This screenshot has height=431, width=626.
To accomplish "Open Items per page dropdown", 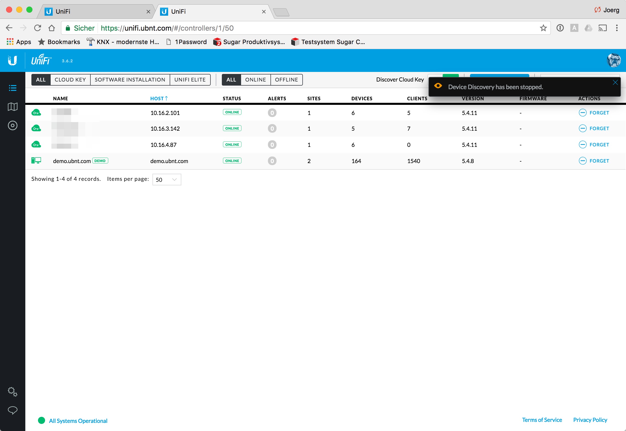I will coord(167,180).
